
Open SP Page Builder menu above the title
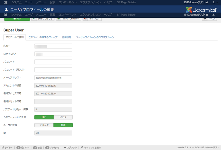tap(127, 2)
